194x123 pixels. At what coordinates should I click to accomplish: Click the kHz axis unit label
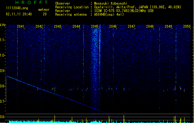pos(3,25)
